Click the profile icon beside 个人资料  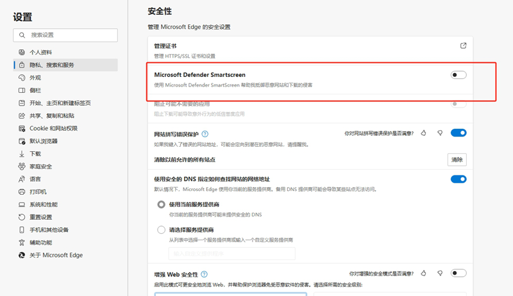pos(22,53)
